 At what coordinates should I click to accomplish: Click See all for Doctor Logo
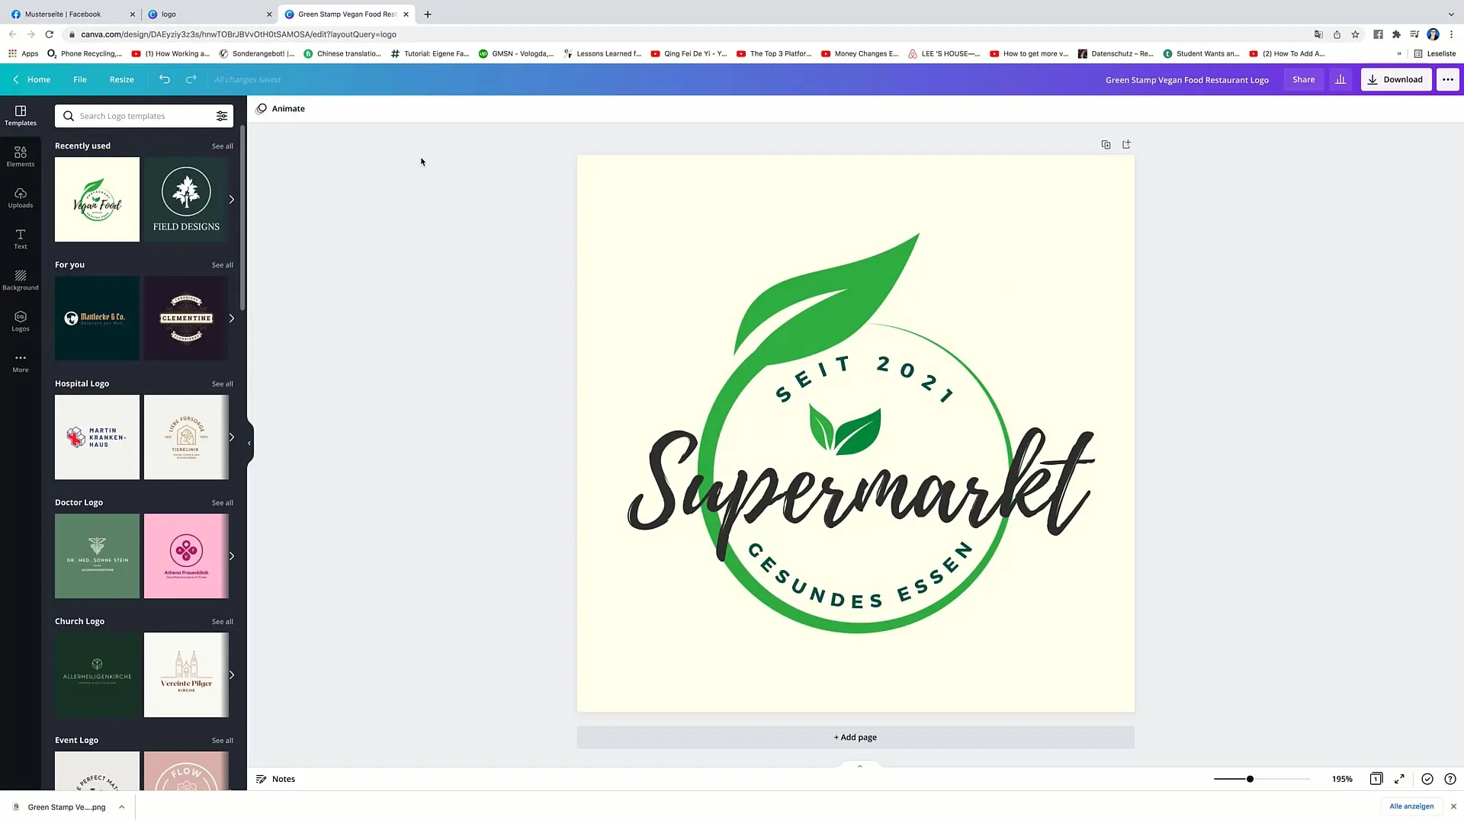point(223,503)
